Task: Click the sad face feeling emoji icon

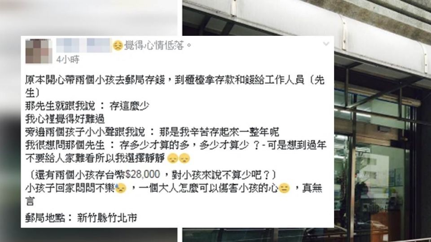Action: (x=118, y=46)
